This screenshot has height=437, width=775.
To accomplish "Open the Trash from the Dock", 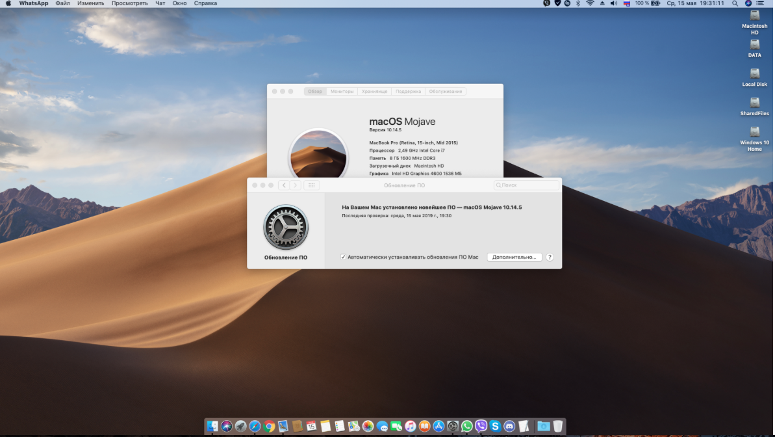I will pos(557,427).
